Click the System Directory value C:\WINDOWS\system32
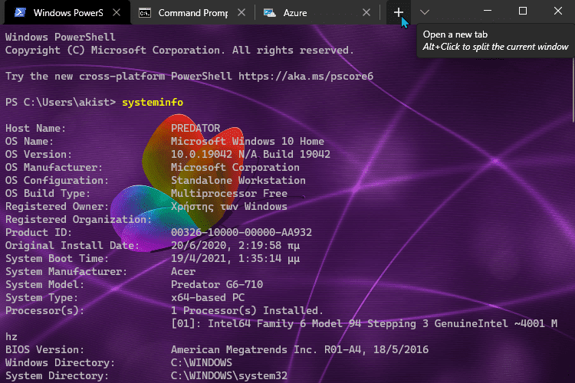Screen dimensions: 575x383 pos(229,375)
